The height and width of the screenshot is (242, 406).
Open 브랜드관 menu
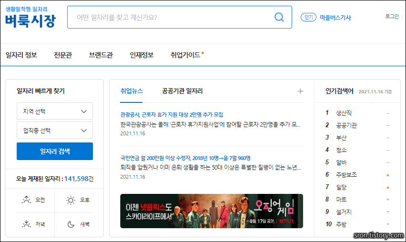[x=101, y=55]
